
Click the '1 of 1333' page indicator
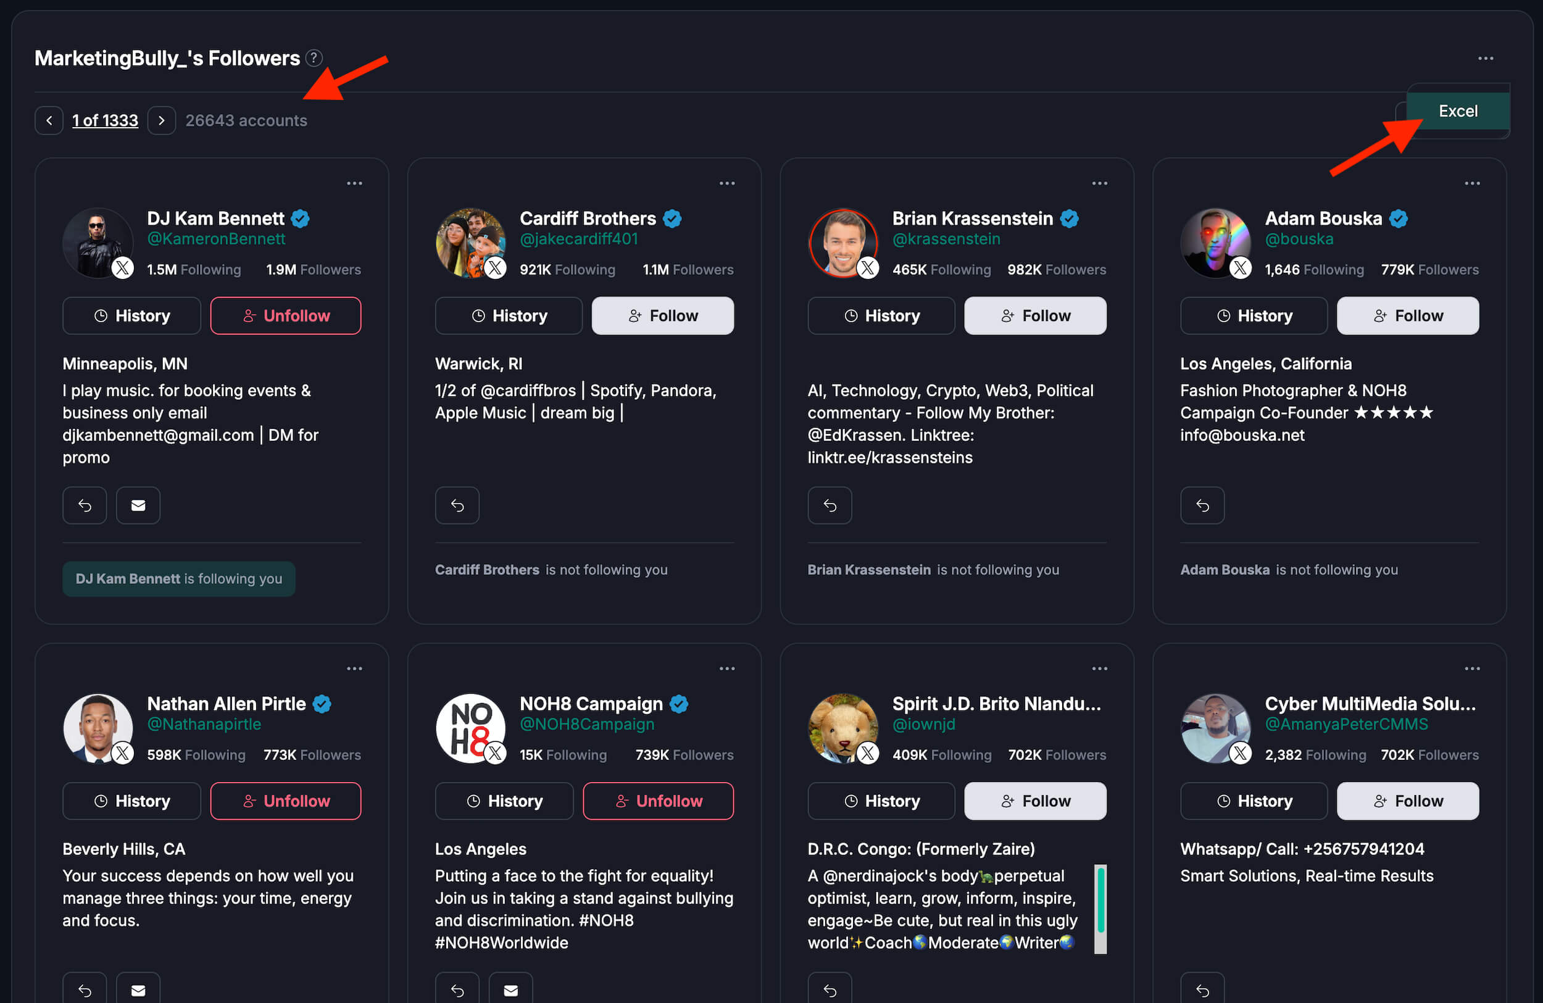[105, 120]
